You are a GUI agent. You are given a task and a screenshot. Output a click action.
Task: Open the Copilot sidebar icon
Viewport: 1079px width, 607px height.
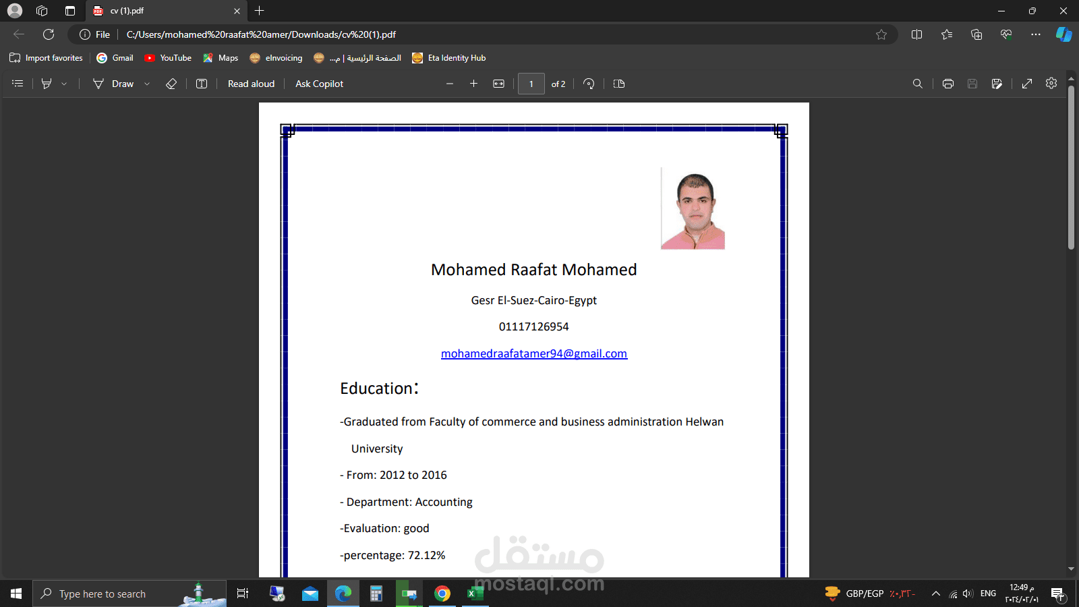pos(1064,34)
